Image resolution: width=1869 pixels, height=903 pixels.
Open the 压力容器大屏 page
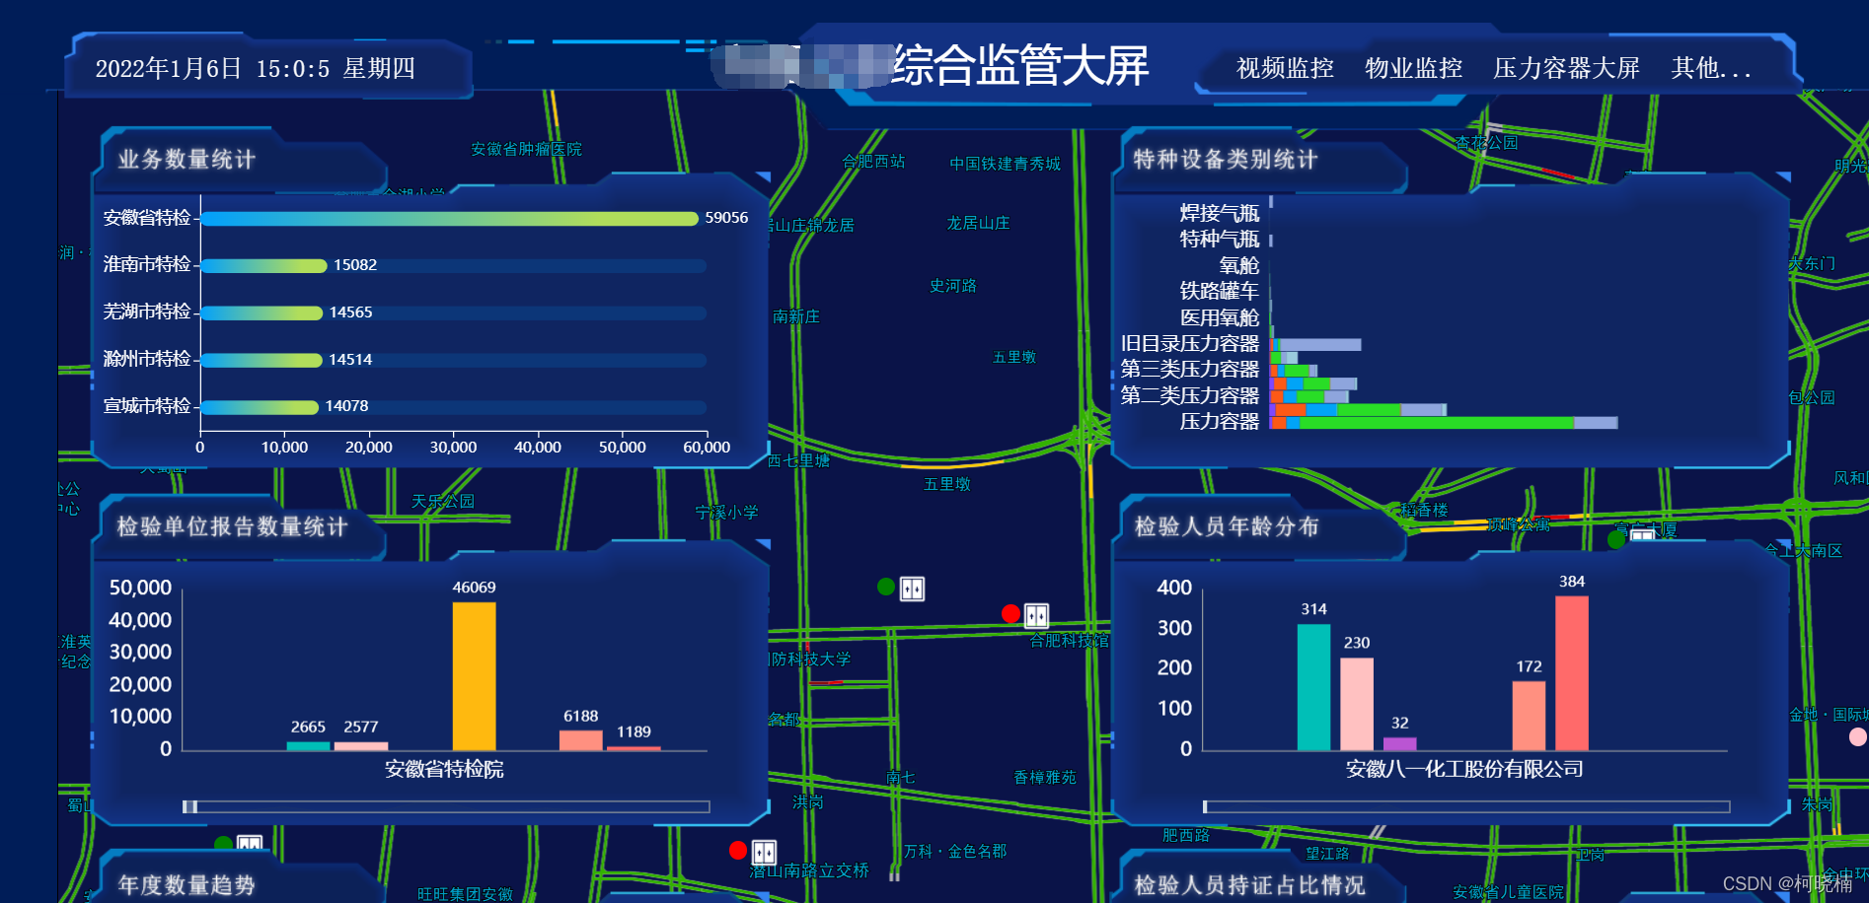pos(1567,69)
